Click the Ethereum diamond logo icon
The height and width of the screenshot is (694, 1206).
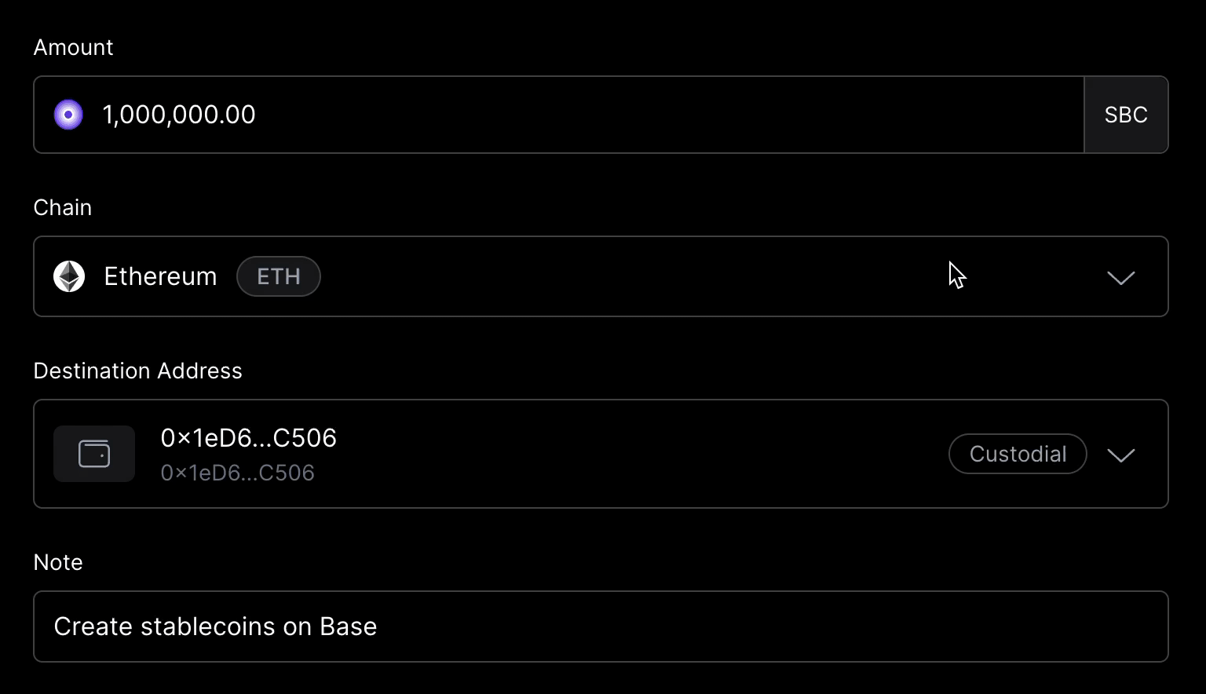click(69, 276)
